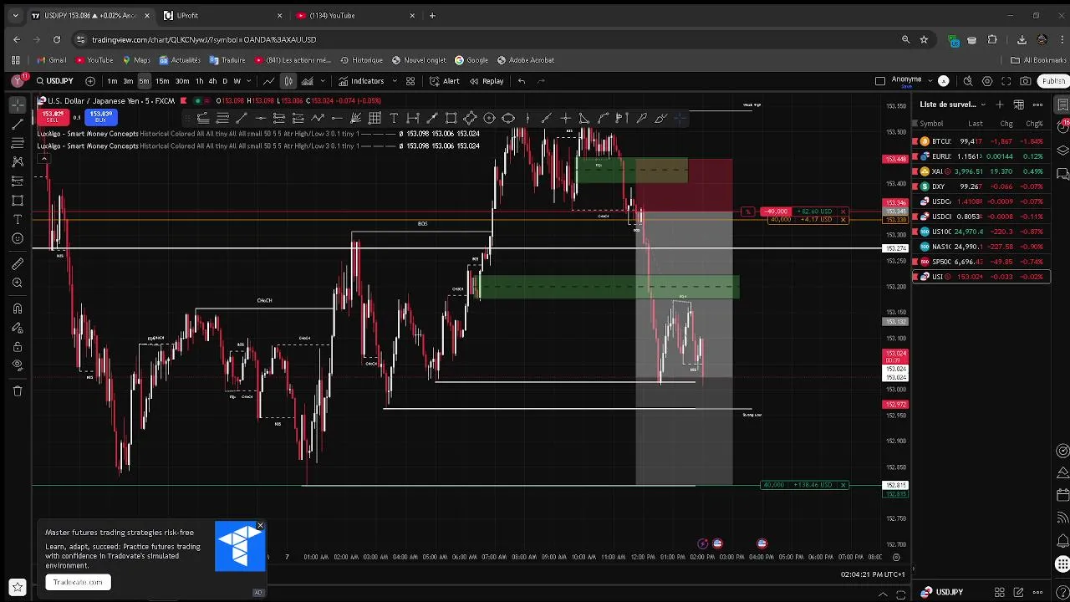The image size is (1070, 602).
Task: Select the DXY watchlist row
Action: (981, 186)
